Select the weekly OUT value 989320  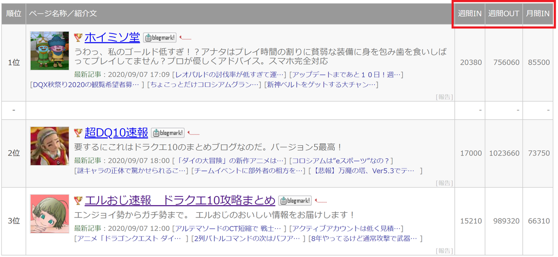tap(506, 221)
